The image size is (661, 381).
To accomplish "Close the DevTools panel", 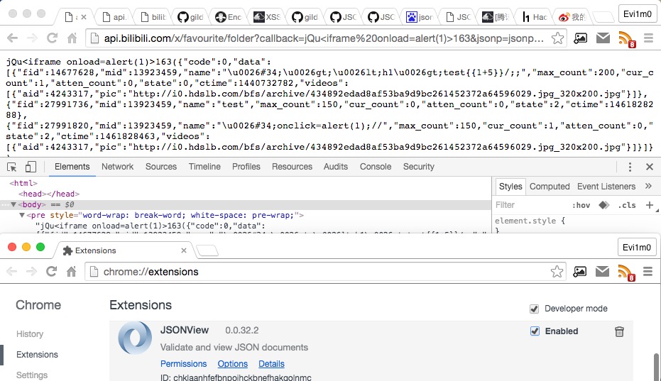I will point(650,167).
